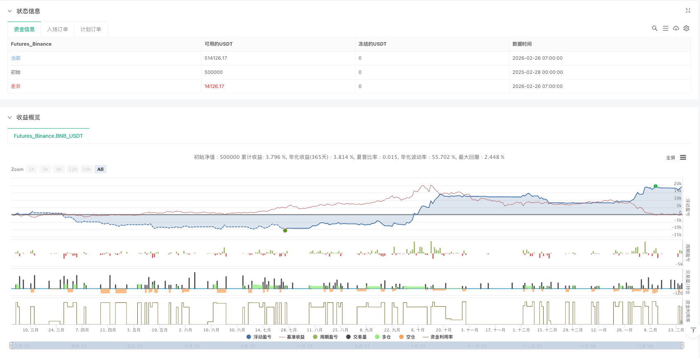The height and width of the screenshot is (358, 700).
Task: Switch to the 计划订单 tab
Action: click(x=90, y=29)
